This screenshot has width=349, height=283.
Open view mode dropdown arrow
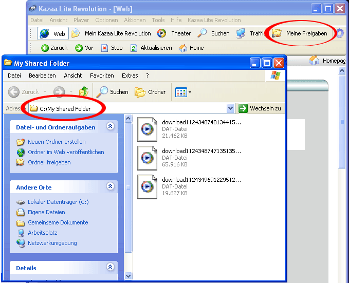pyautogui.click(x=190, y=92)
